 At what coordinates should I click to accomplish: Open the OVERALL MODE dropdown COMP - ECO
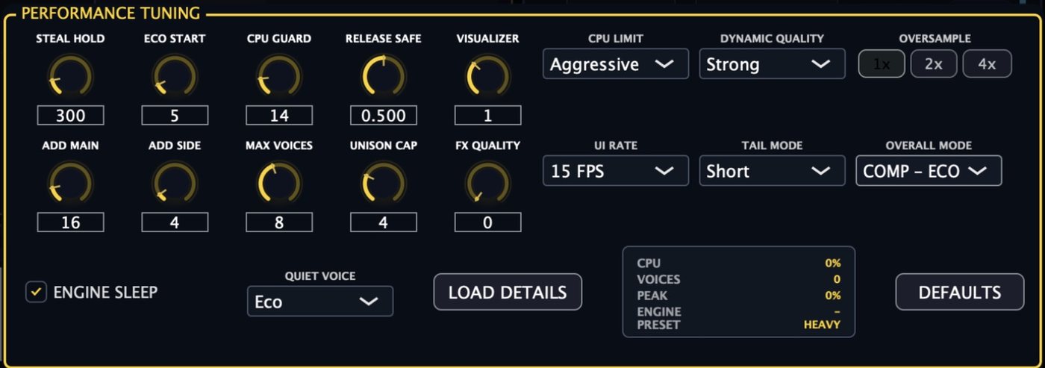929,171
